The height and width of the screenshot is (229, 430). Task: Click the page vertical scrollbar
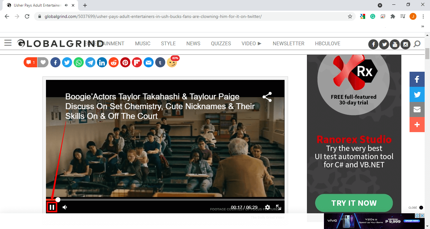[x=427, y=54]
